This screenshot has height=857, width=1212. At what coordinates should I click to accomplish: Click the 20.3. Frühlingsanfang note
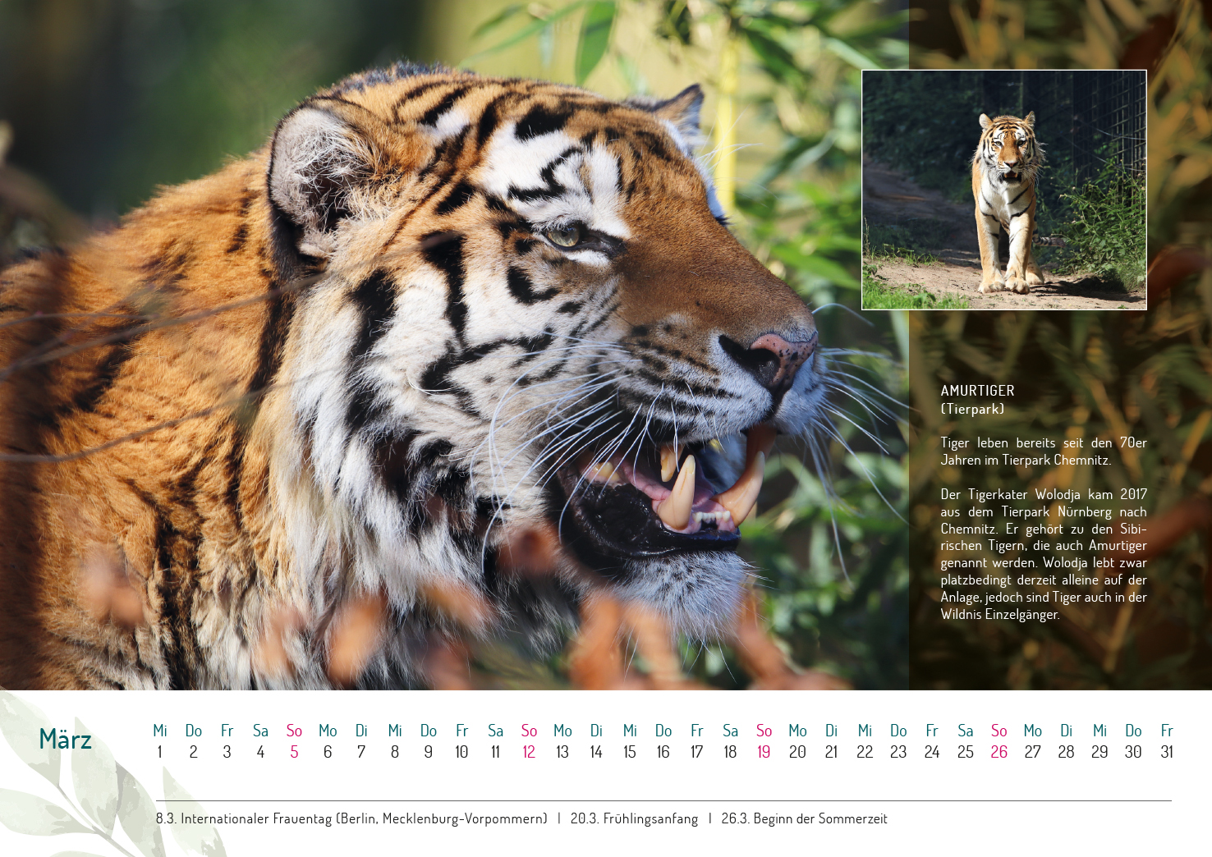634,818
